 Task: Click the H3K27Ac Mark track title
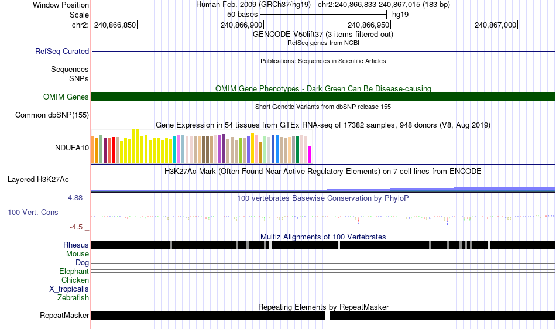click(323, 172)
